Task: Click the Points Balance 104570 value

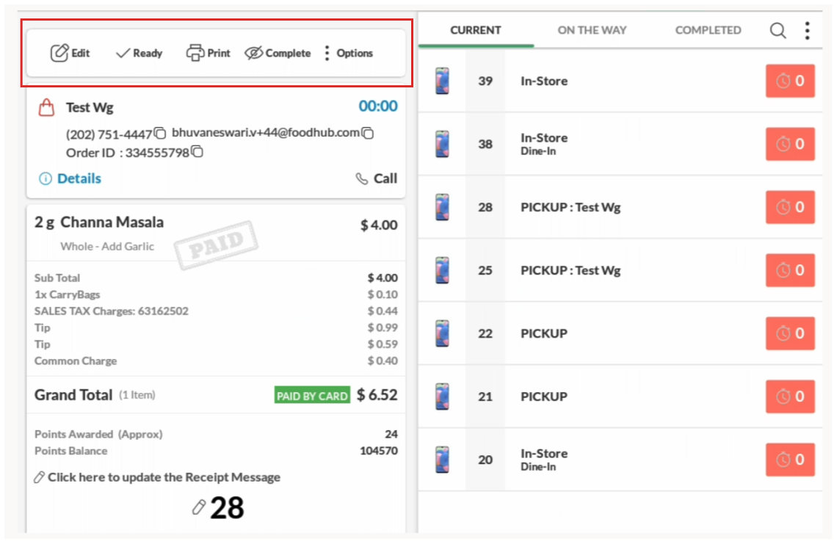Action: pyautogui.click(x=379, y=451)
